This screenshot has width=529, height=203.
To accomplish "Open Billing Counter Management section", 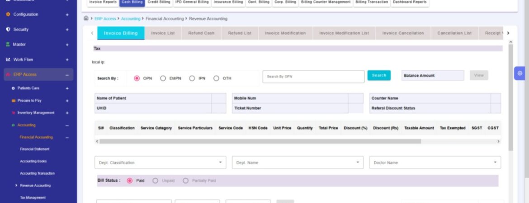I will [326, 2].
